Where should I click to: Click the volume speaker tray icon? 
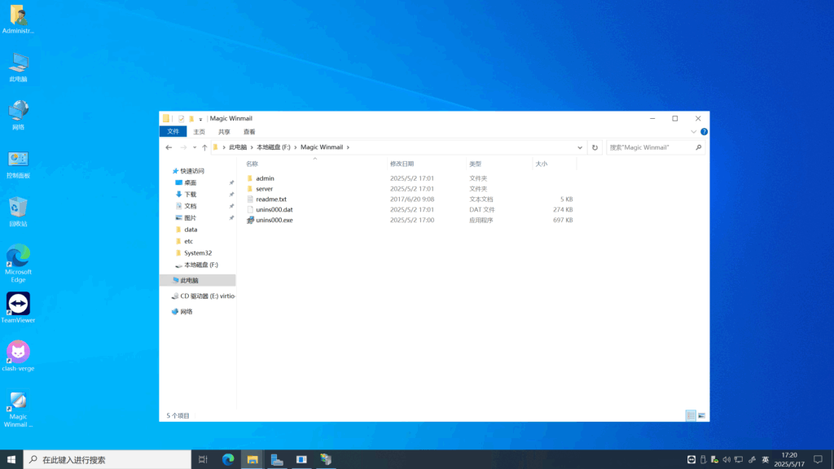pyautogui.click(x=726, y=459)
